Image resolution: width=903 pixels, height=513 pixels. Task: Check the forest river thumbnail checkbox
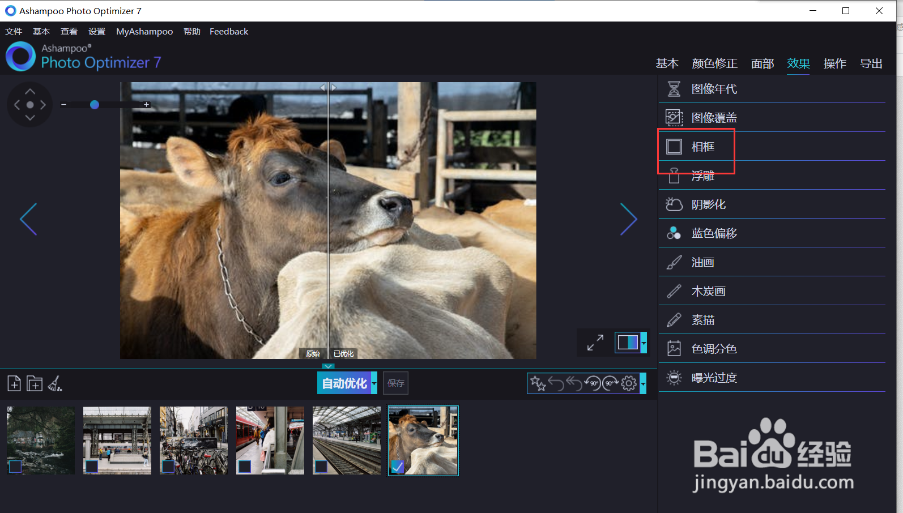(x=15, y=467)
